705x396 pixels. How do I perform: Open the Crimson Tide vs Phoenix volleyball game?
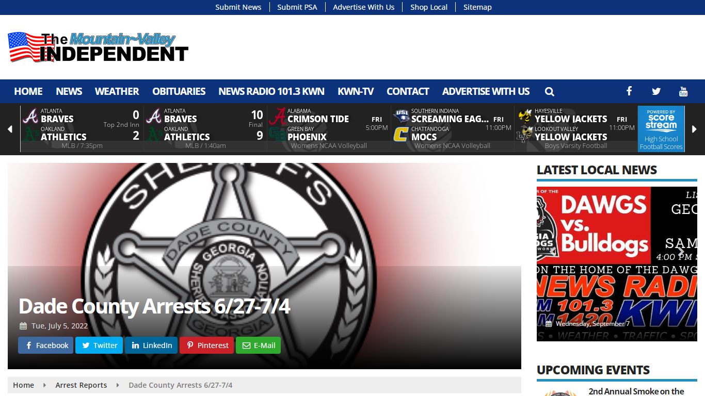pos(329,129)
